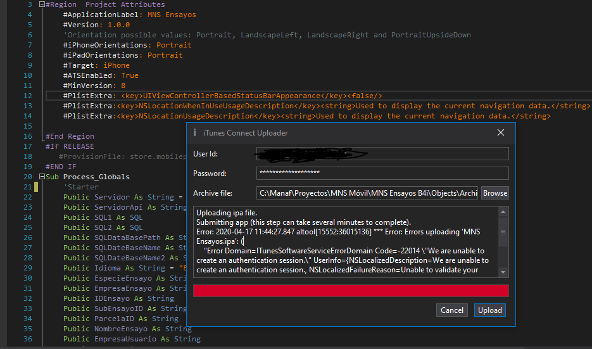This screenshot has height=349, width=592.
Task: Click the scroll up arrow in the log
Action: click(503, 212)
